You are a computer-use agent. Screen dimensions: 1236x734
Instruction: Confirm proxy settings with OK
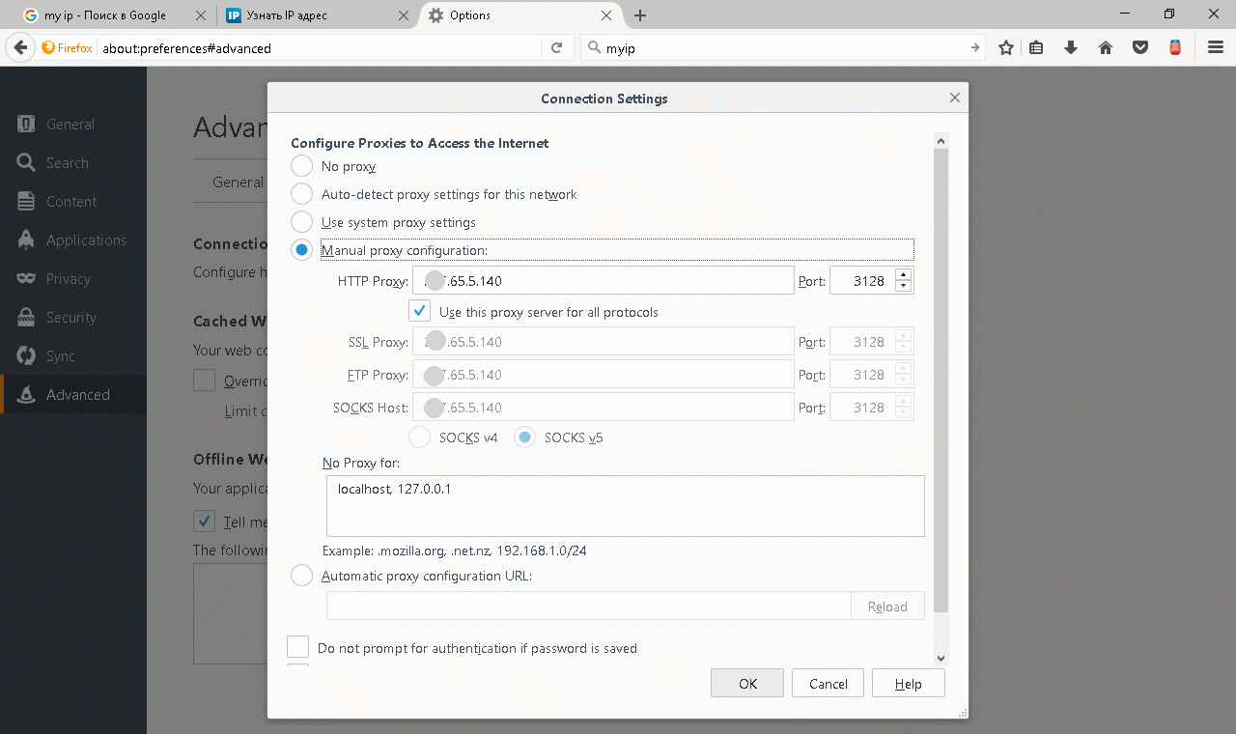[747, 683]
